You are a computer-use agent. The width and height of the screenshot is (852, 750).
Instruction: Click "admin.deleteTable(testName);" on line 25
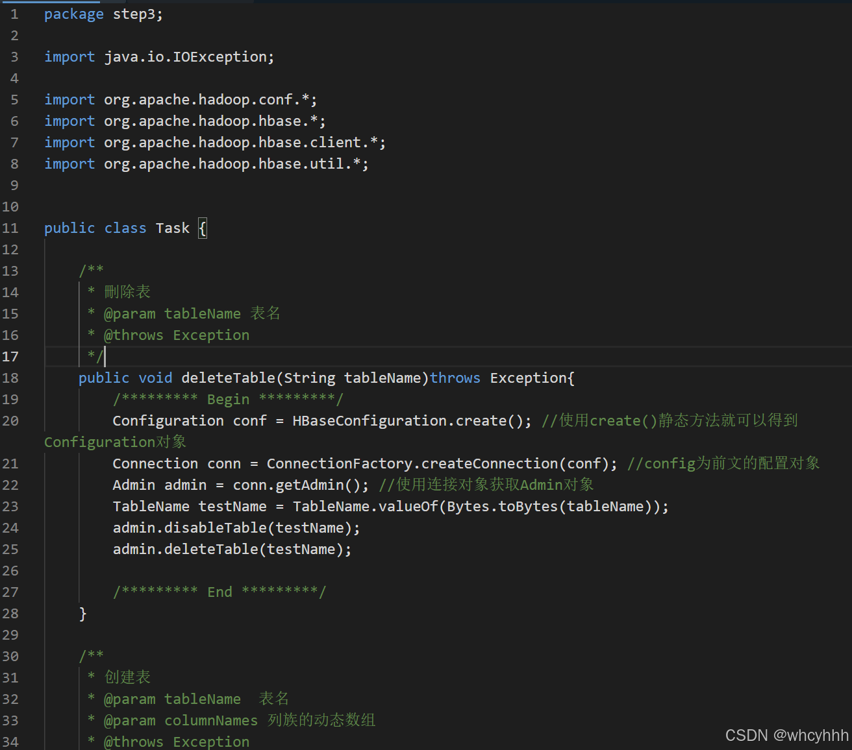click(x=232, y=550)
